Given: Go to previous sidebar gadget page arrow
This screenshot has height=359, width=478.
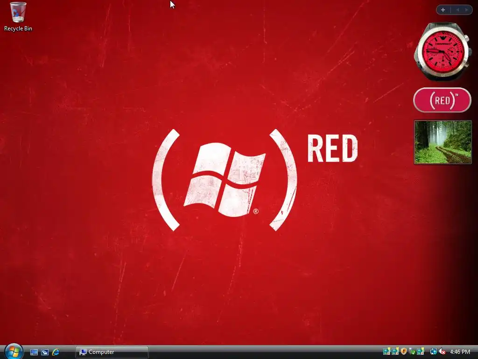Looking at the screenshot, I should pos(457,10).
